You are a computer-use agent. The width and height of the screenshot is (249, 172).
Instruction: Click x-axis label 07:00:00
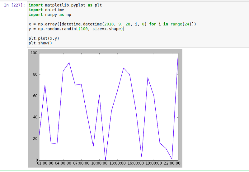81,163
